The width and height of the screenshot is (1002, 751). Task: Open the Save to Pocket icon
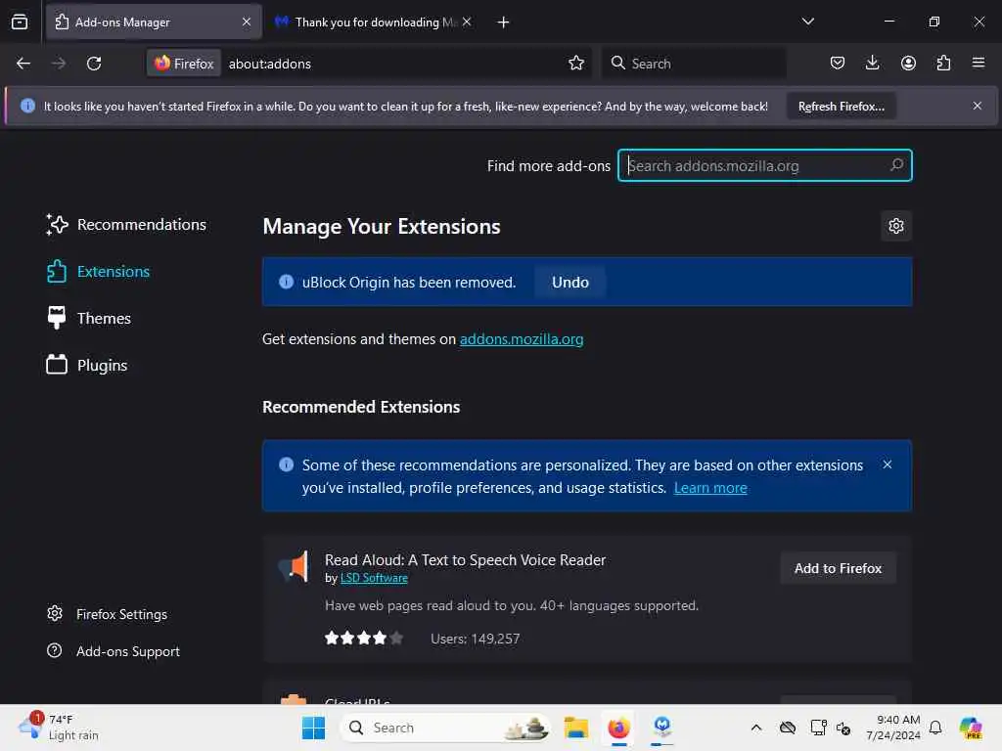pyautogui.click(x=838, y=64)
